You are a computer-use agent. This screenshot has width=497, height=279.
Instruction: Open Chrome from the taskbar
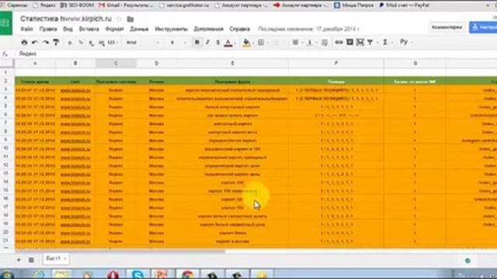187,274
